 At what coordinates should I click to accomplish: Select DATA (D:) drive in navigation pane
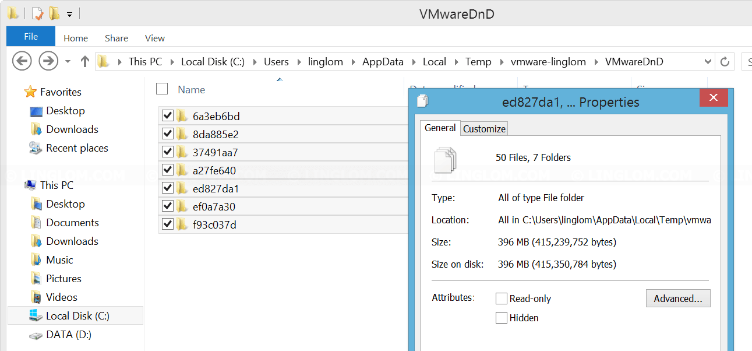pyautogui.click(x=69, y=334)
